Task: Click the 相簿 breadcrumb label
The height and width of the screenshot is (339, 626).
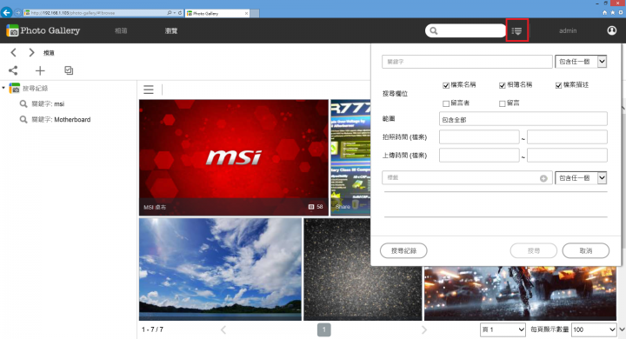Action: coord(49,53)
